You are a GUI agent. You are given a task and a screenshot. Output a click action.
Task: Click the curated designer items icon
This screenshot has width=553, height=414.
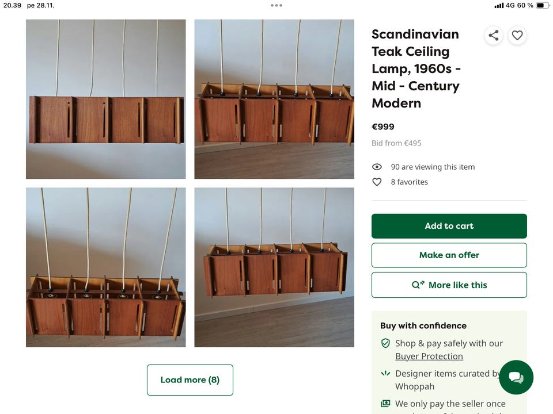click(385, 373)
